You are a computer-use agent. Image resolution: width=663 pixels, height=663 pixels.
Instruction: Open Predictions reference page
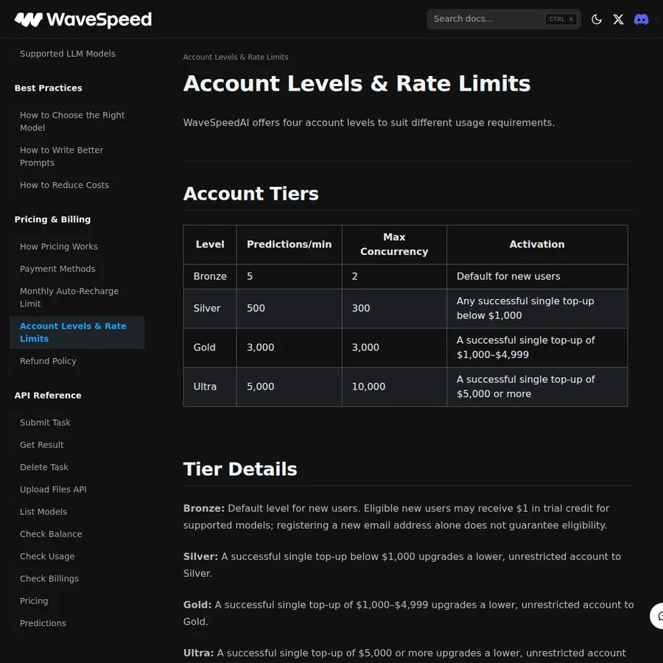pyautogui.click(x=43, y=623)
